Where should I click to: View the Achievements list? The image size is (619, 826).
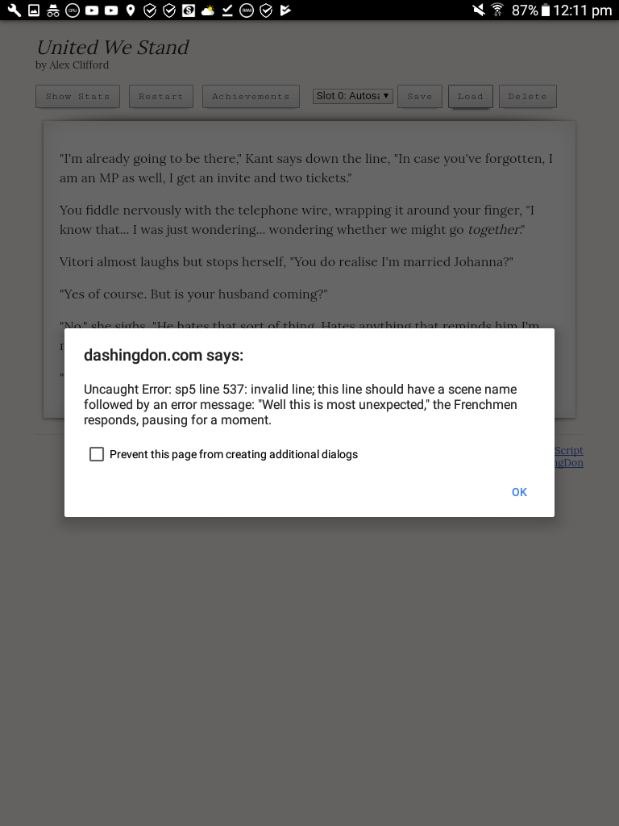point(251,97)
